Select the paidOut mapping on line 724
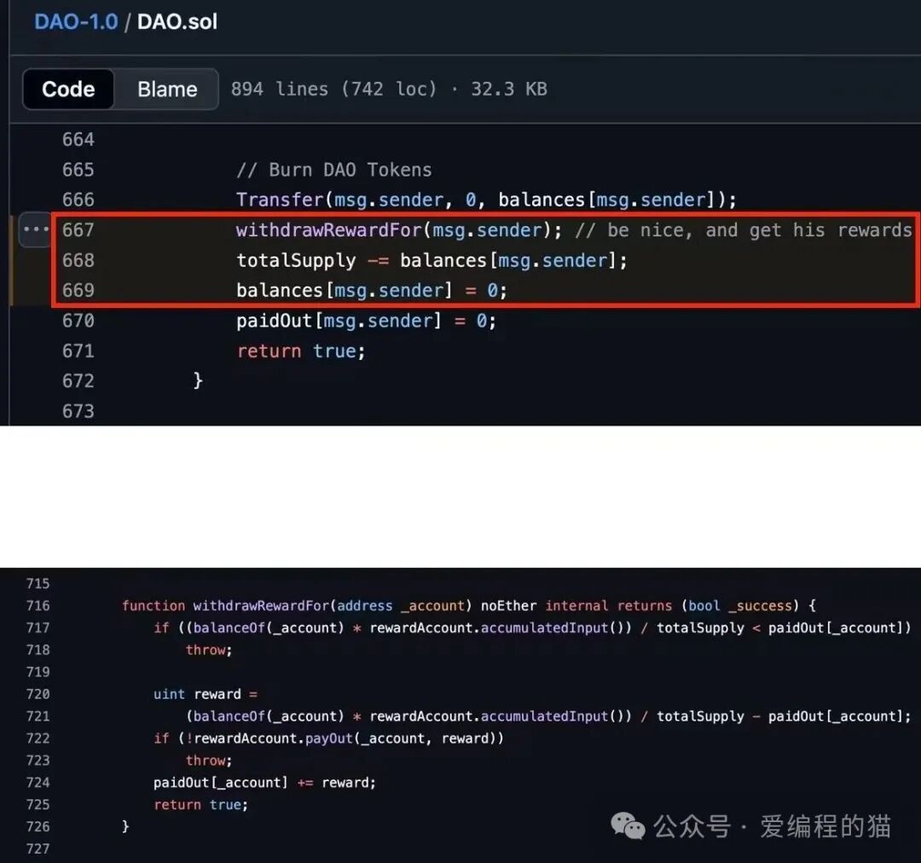Image resolution: width=921 pixels, height=863 pixels. tap(180, 782)
